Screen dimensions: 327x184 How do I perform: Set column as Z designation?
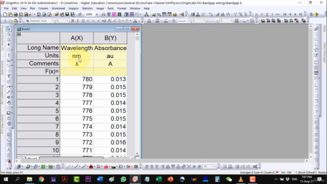(267, 14)
